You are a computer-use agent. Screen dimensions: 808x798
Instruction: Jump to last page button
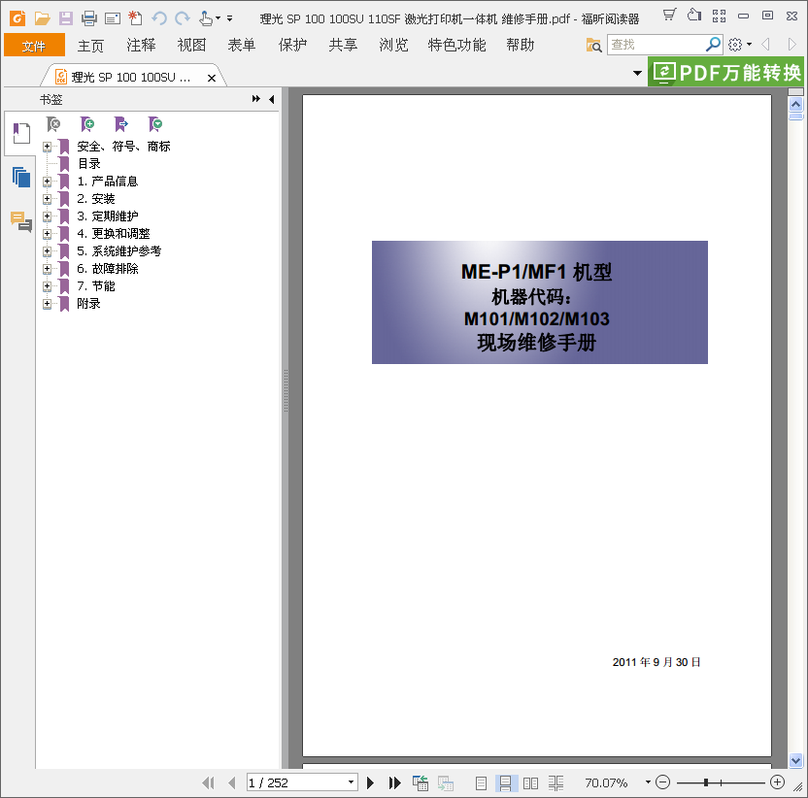(394, 783)
